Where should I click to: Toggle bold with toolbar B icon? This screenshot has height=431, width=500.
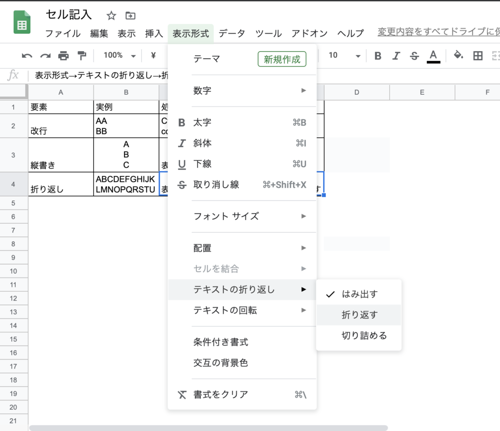tap(378, 56)
